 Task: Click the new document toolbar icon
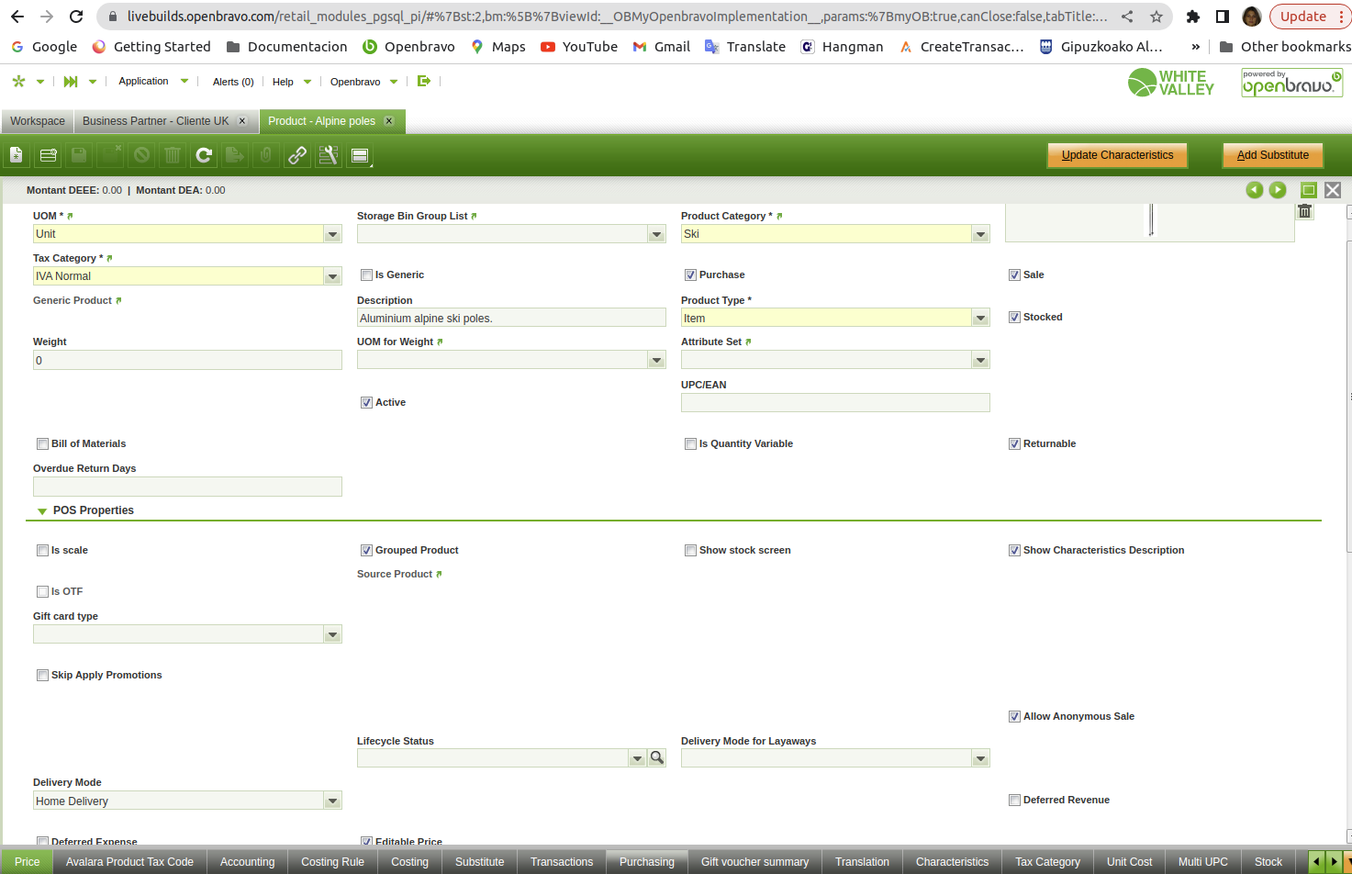pos(17,156)
